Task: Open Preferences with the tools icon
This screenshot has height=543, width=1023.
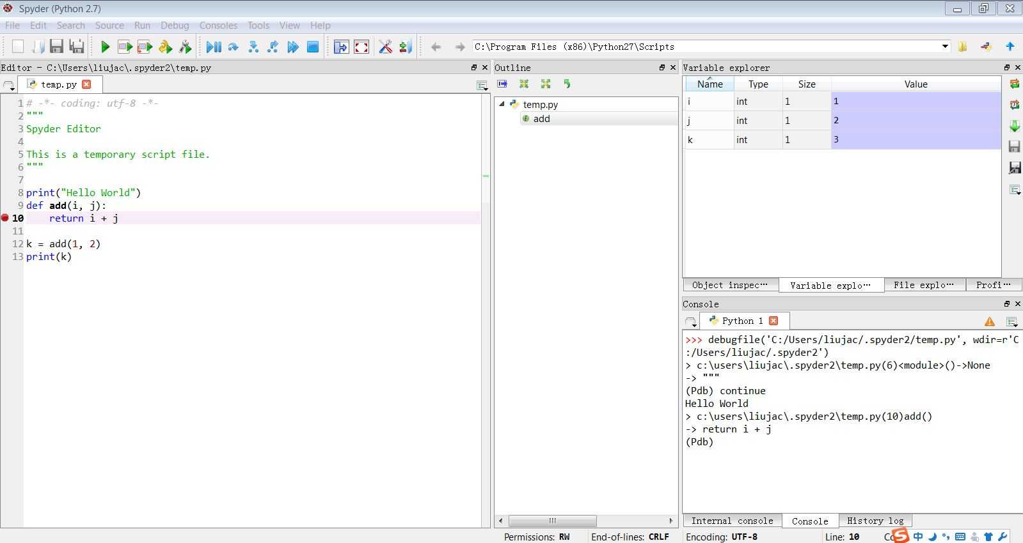Action: (386, 47)
